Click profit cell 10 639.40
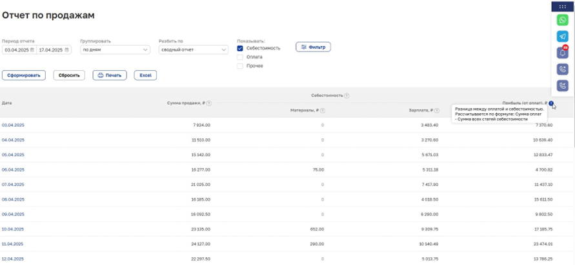Image resolution: width=575 pixels, height=265 pixels. pyautogui.click(x=543, y=140)
